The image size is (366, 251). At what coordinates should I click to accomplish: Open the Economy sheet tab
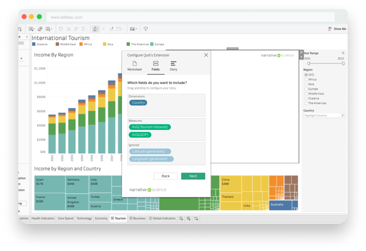click(101, 218)
